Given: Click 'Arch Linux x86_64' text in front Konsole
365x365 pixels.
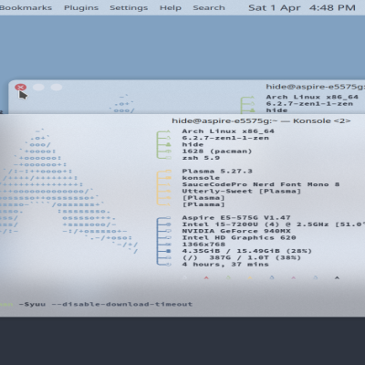Looking at the screenshot, I should click(x=228, y=131).
